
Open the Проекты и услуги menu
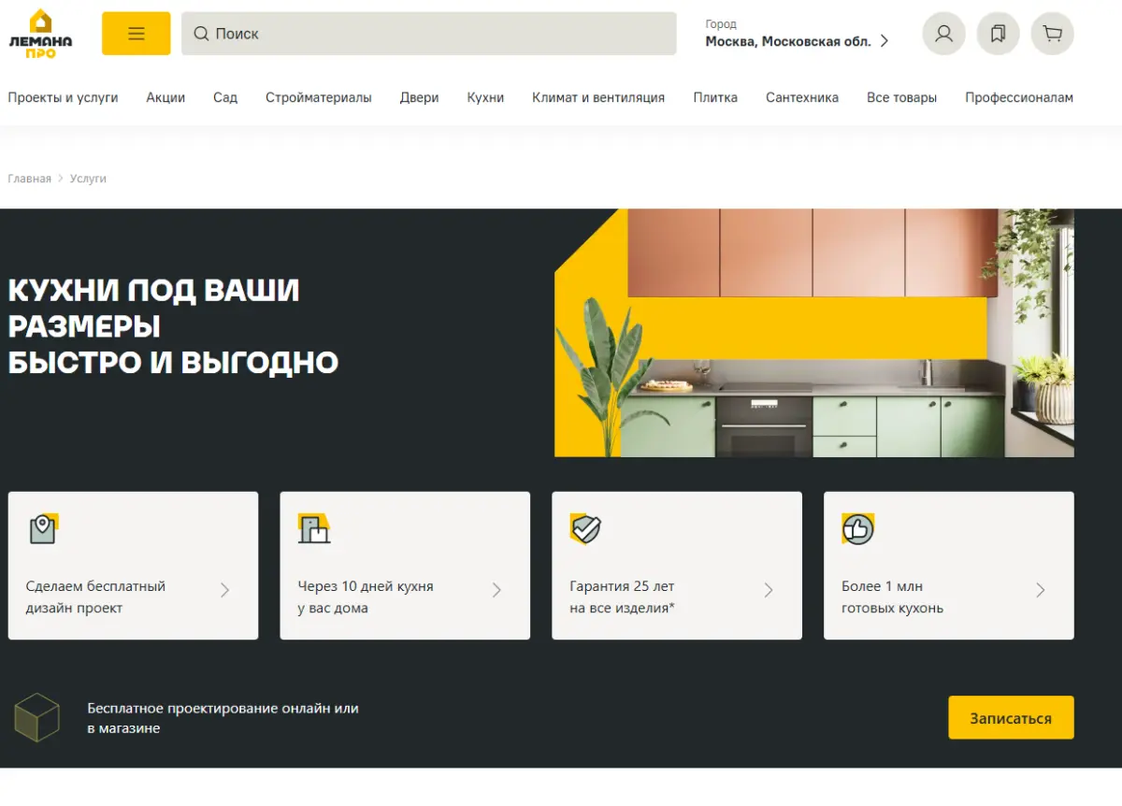(63, 97)
